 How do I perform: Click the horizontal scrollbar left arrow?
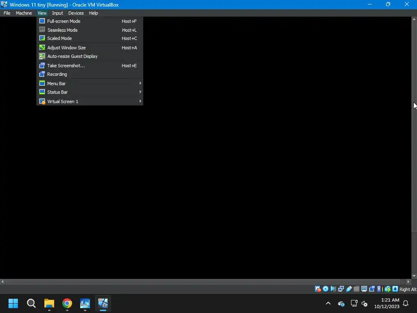2,282
